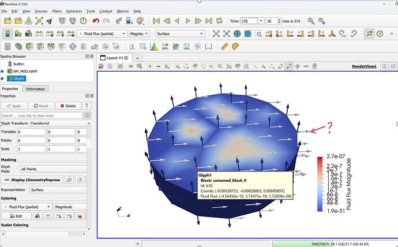398x247 pixels.
Task: Open the Time value dropdown
Action: [x=261, y=21]
